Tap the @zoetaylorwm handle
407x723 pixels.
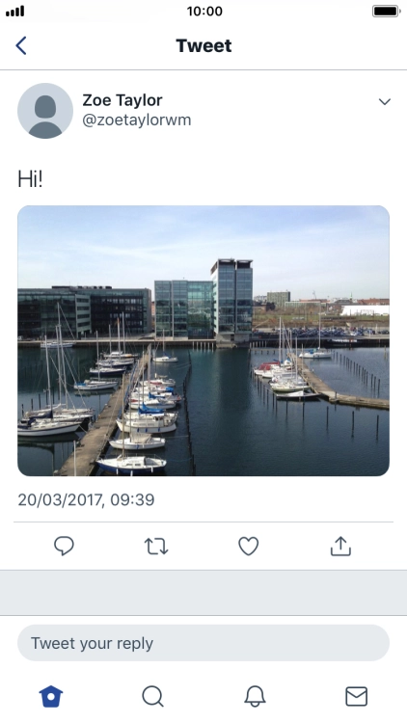tap(137, 120)
